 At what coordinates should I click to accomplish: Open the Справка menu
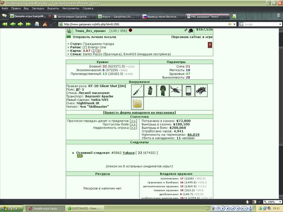[x=88, y=8]
